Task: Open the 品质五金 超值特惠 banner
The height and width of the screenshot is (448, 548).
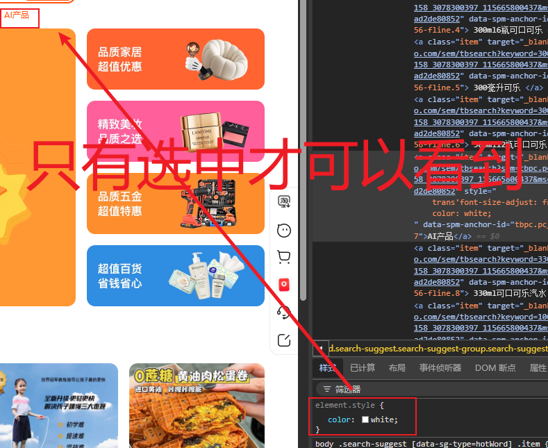Action: 176,204
